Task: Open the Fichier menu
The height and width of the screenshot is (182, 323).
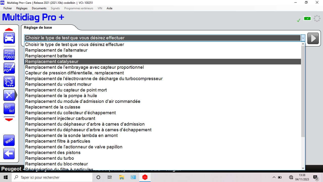Action: (8, 8)
